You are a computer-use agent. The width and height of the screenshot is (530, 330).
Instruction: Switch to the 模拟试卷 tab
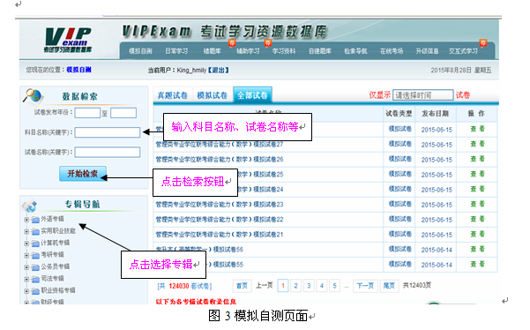coord(213,95)
